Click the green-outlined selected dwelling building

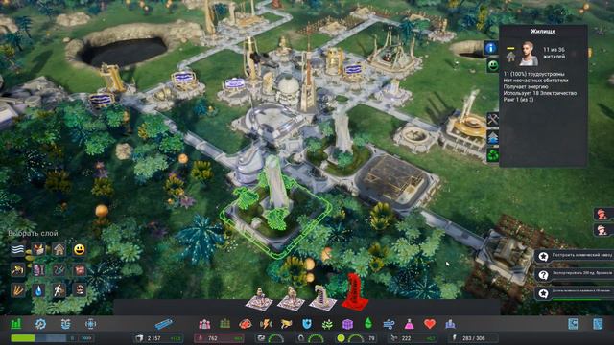coord(275,207)
